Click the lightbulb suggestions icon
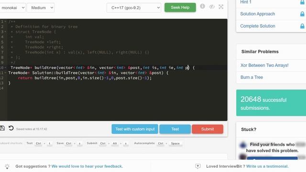Screen dimensions: 306x172 (x=7, y=166)
